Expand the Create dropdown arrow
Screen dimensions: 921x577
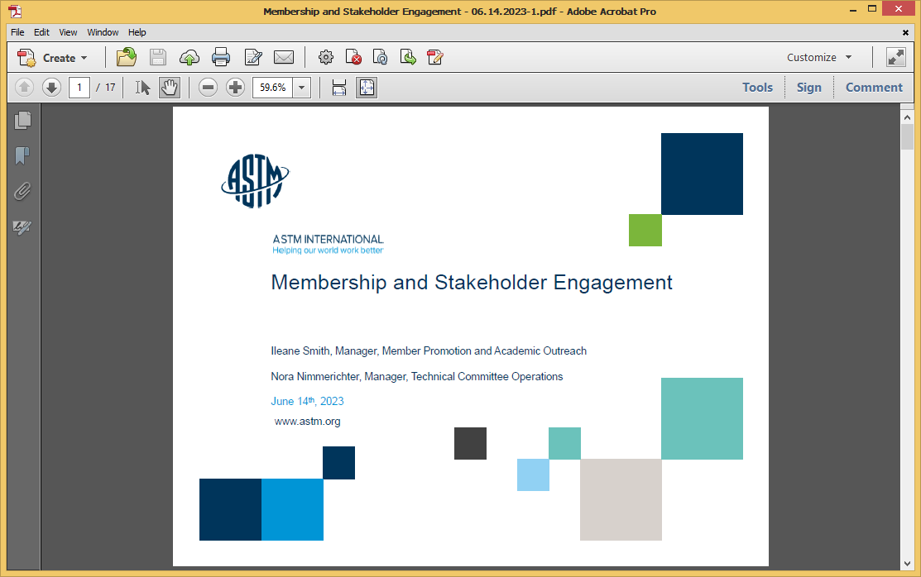pyautogui.click(x=84, y=58)
